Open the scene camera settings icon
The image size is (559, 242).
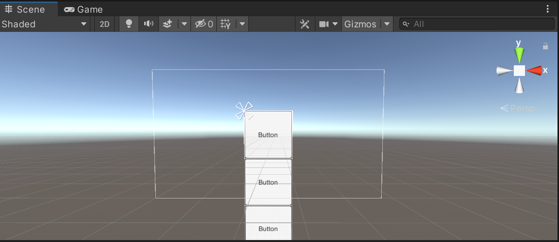click(324, 24)
